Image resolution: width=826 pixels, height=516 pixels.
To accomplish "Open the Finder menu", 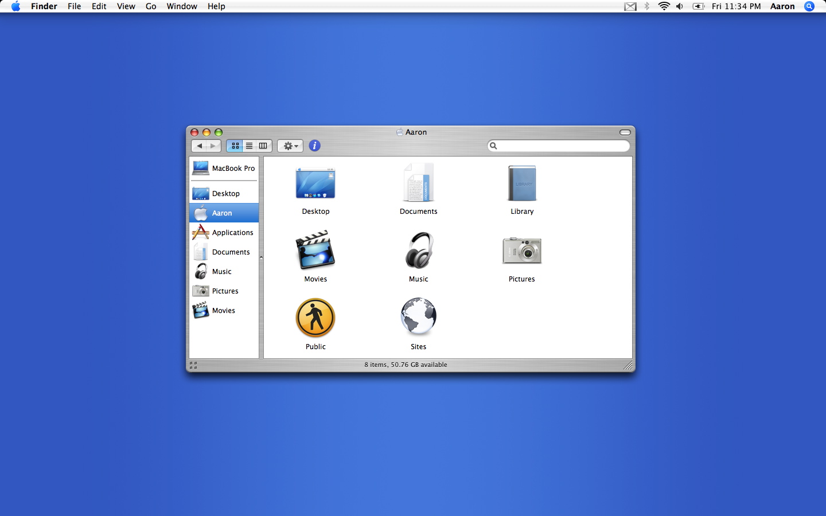I will (44, 6).
